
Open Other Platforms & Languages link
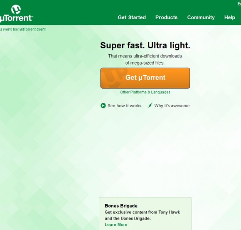coord(145,92)
